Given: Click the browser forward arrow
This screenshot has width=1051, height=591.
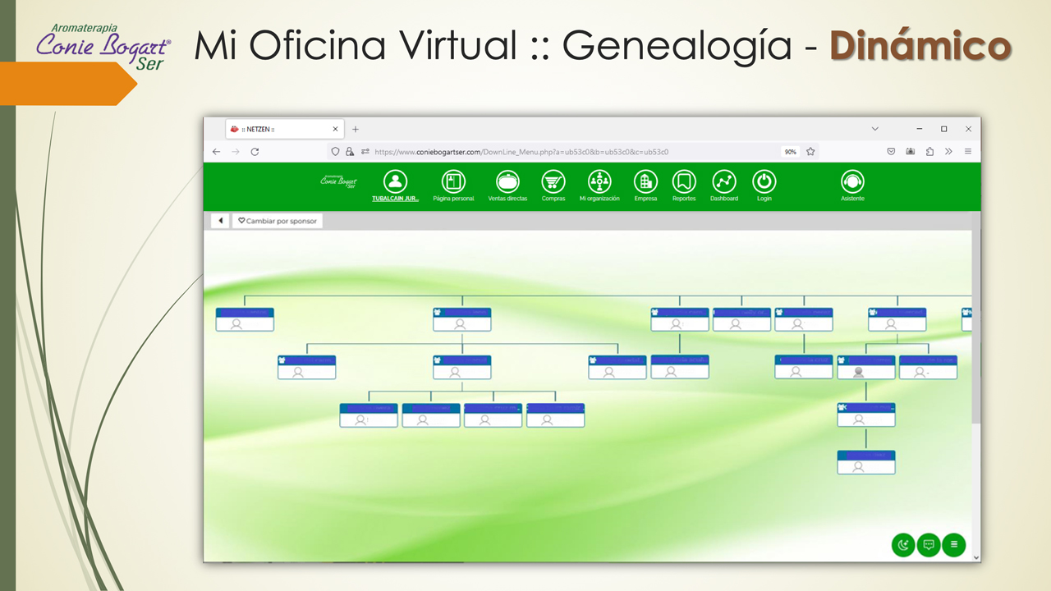Looking at the screenshot, I should pyautogui.click(x=236, y=152).
